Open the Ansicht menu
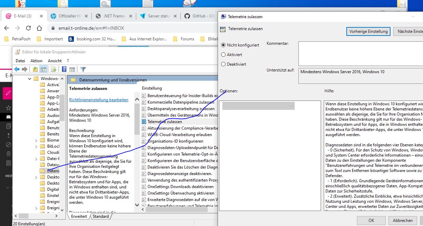The width and height of the screenshot is (423, 226). (55, 61)
